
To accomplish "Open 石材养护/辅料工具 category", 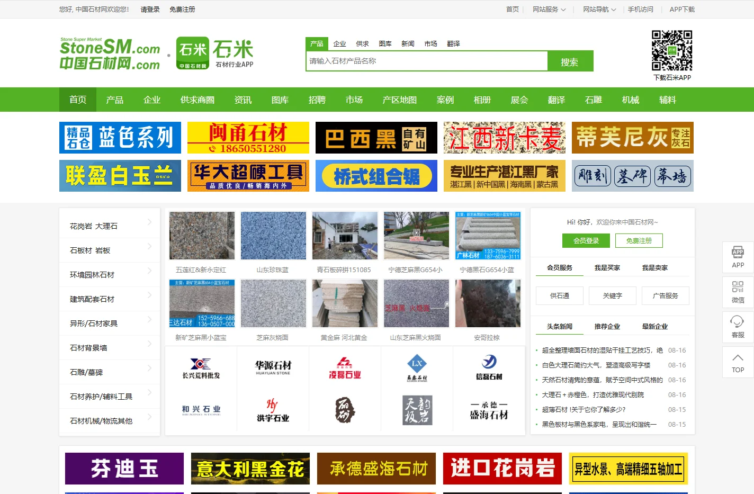I will coord(101,397).
